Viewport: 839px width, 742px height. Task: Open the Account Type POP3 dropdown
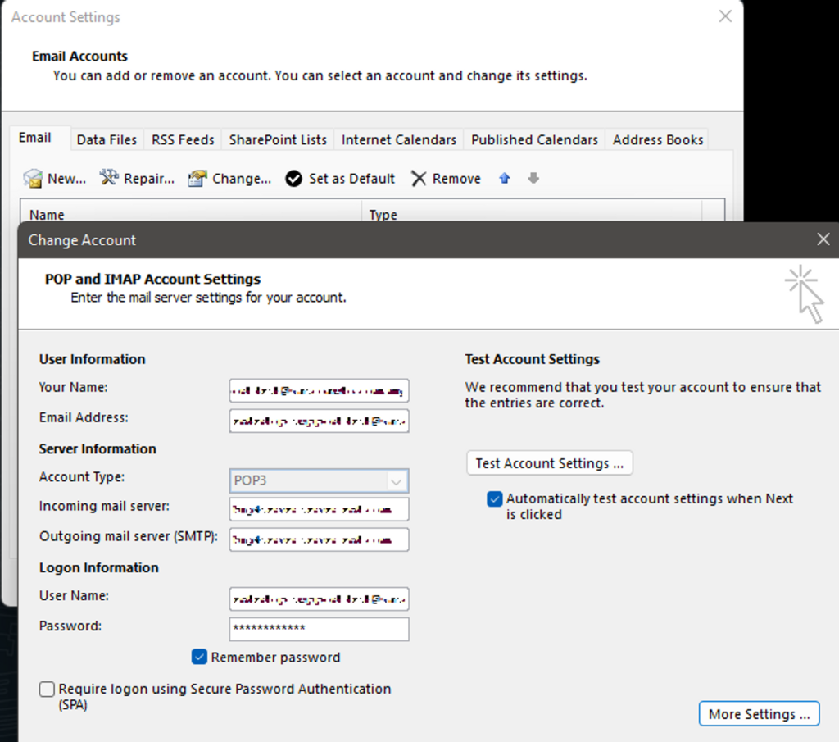[397, 480]
